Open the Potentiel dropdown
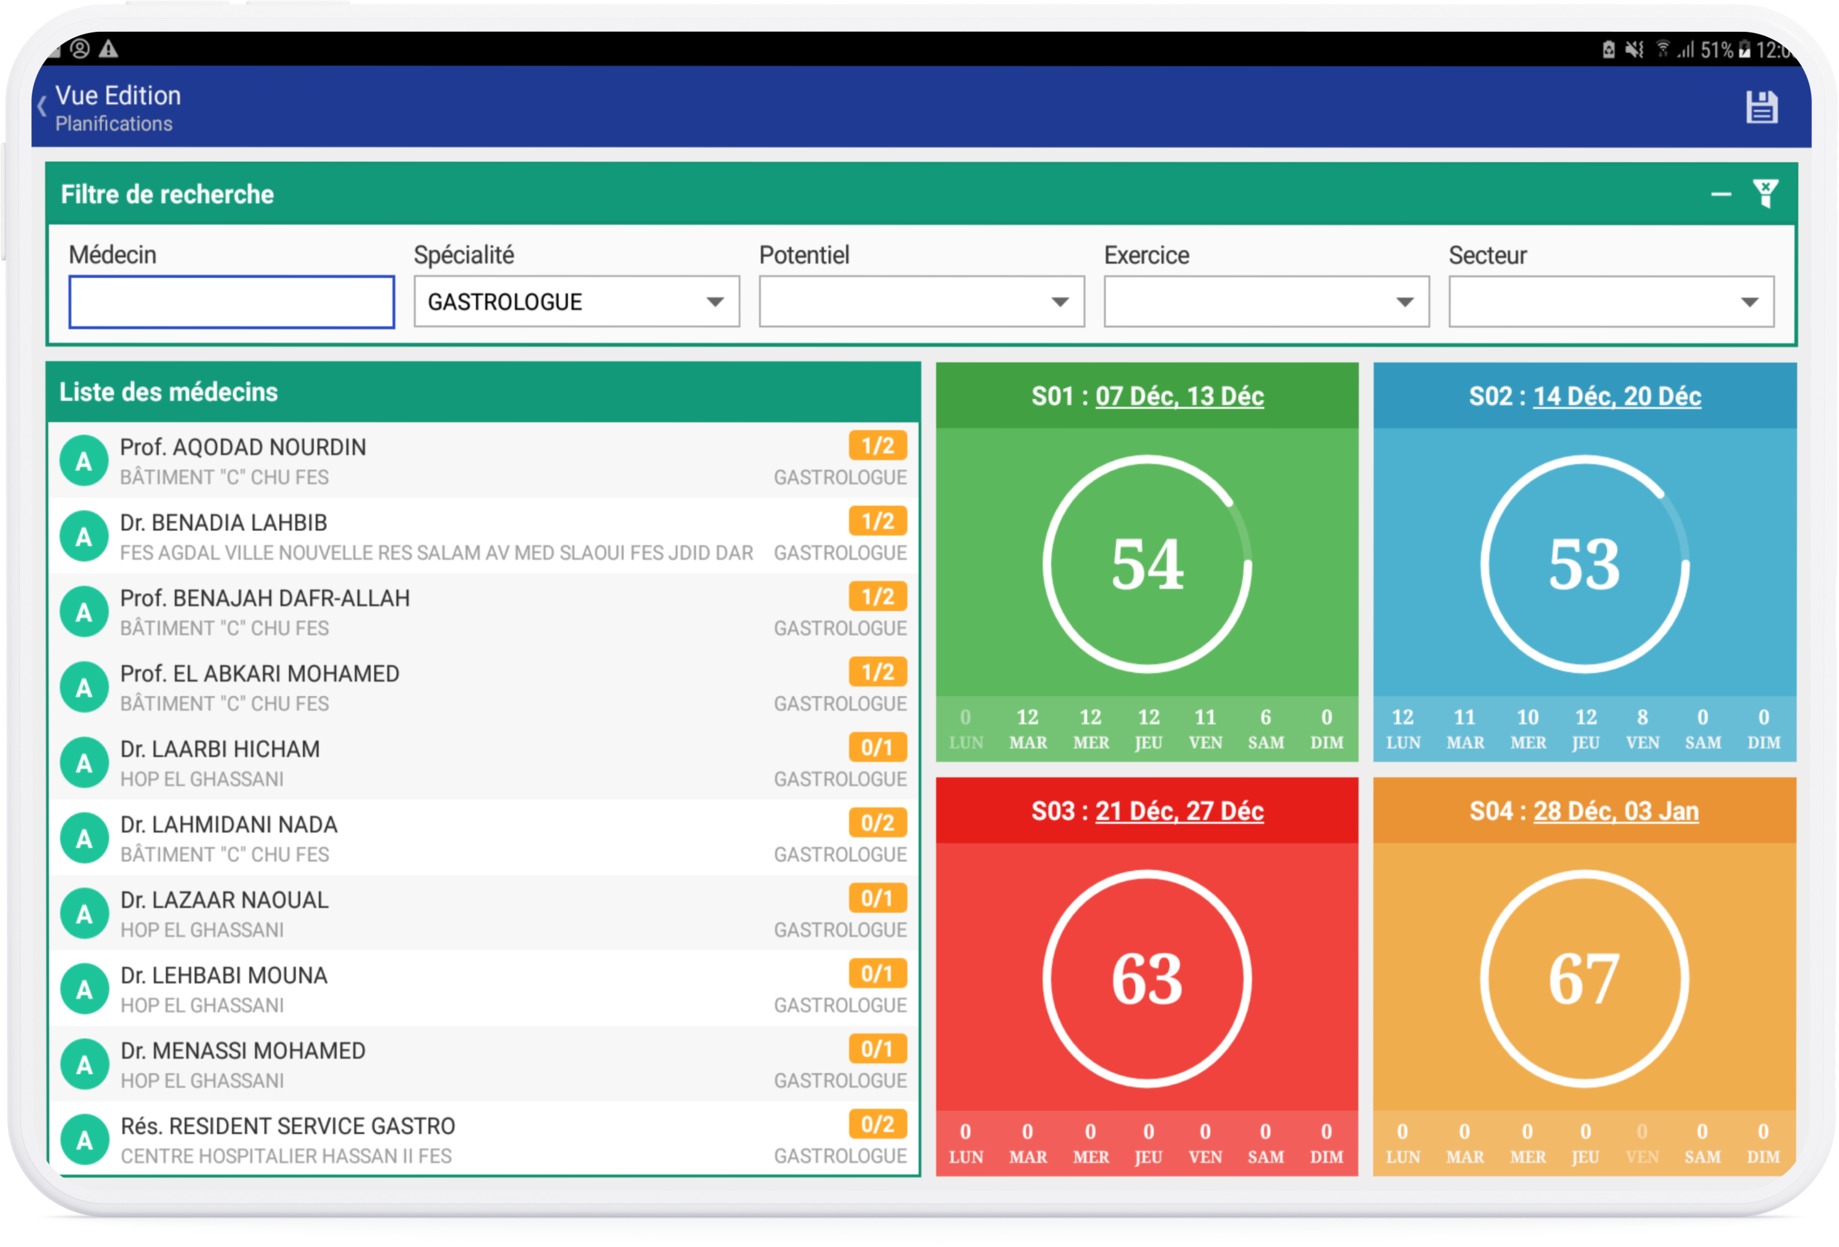Screen dimensions: 1839x1247 (x=921, y=302)
